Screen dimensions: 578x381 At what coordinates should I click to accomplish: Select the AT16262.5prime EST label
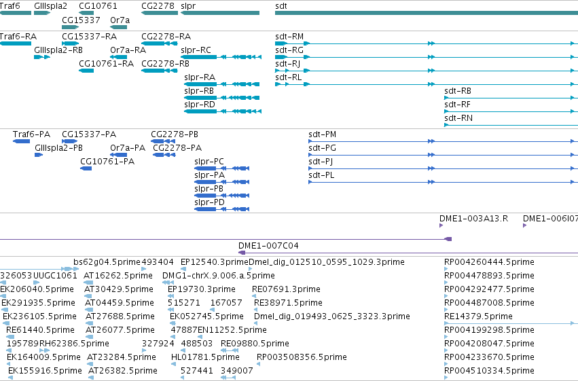pyautogui.click(x=118, y=276)
